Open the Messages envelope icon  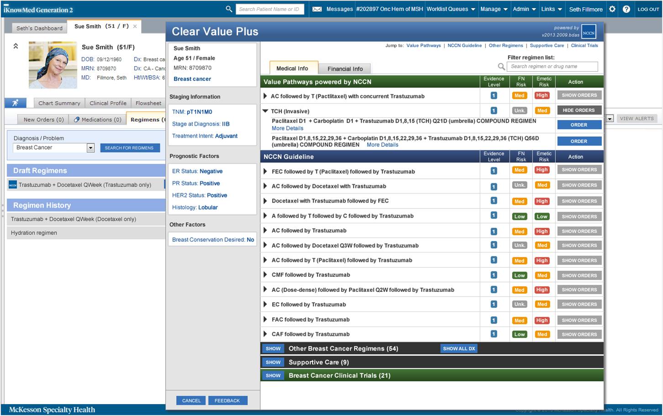click(317, 9)
